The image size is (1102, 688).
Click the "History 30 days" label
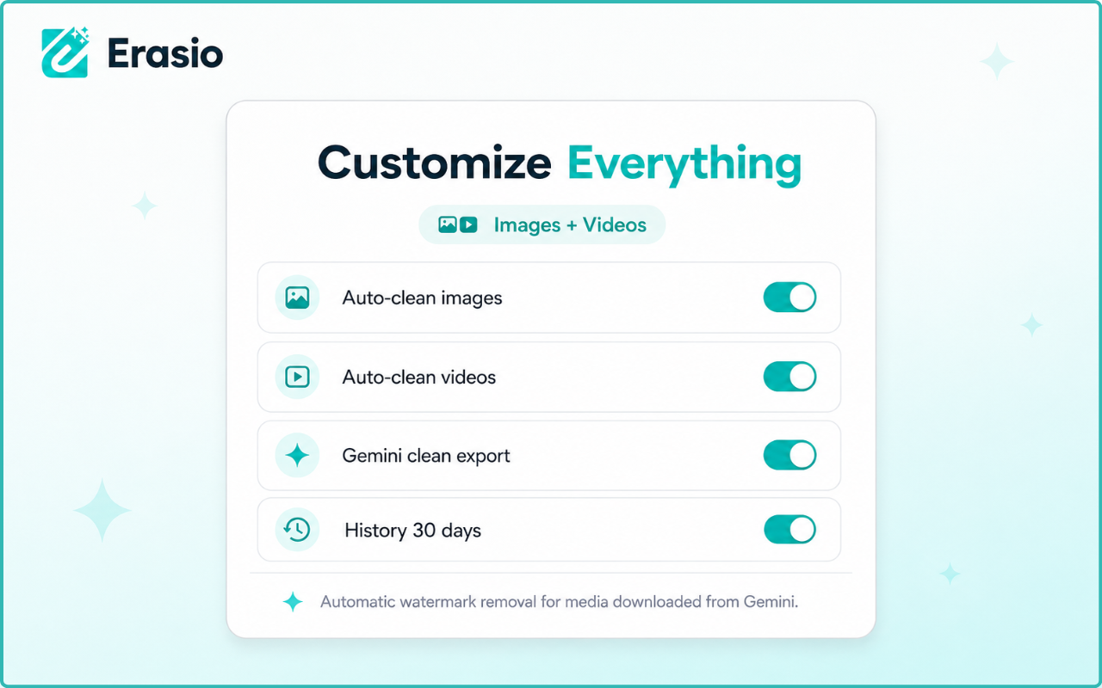coord(412,530)
